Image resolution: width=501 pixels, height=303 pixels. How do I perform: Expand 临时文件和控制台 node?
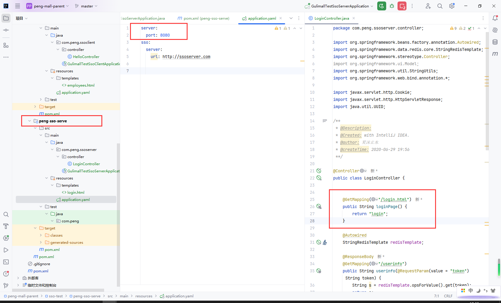pos(18,285)
